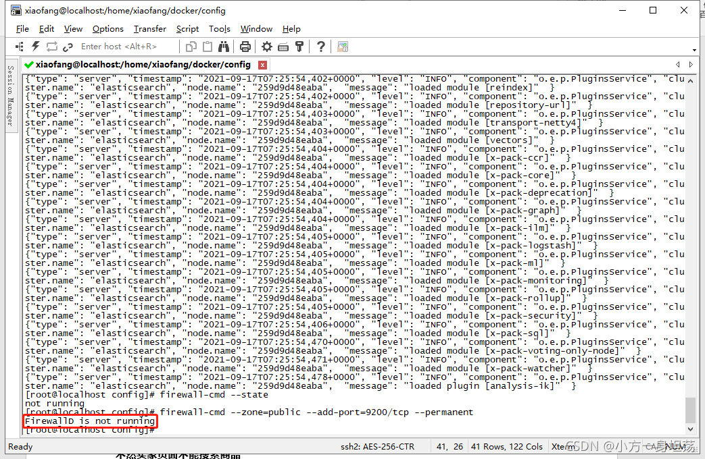Click the window title path text
The height and width of the screenshot is (459, 705).
(x=126, y=10)
